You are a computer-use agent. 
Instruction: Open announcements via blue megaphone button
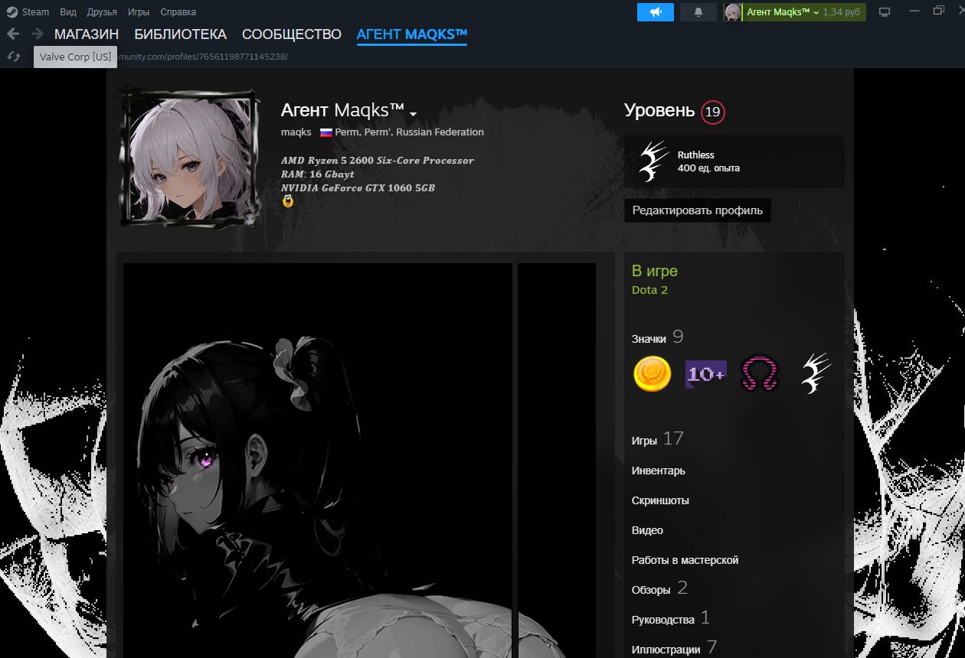point(656,12)
